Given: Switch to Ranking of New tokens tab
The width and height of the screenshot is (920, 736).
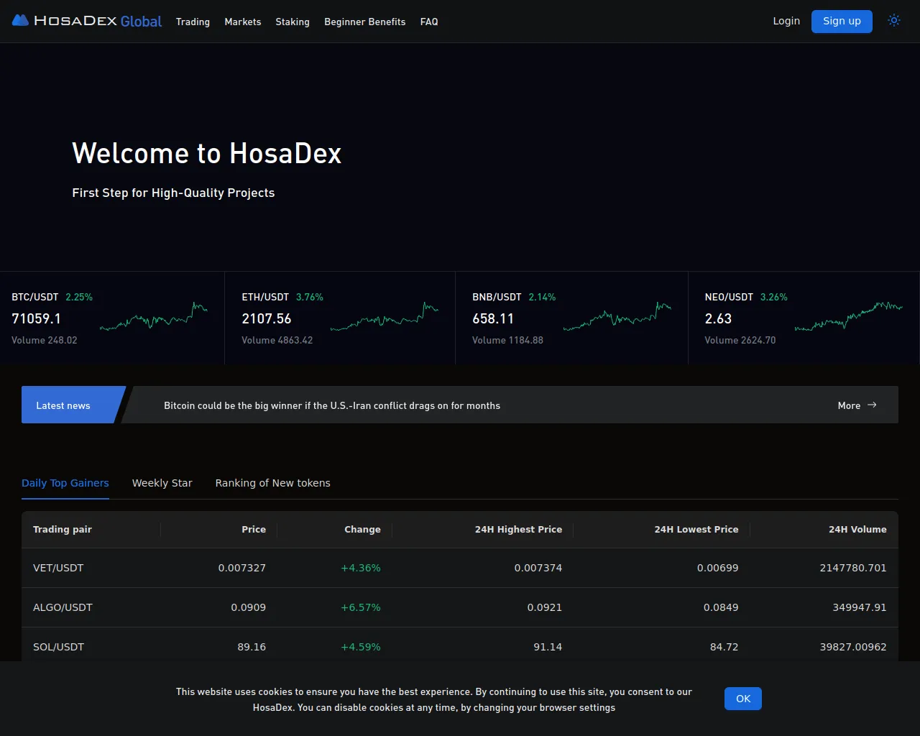Looking at the screenshot, I should point(273,483).
